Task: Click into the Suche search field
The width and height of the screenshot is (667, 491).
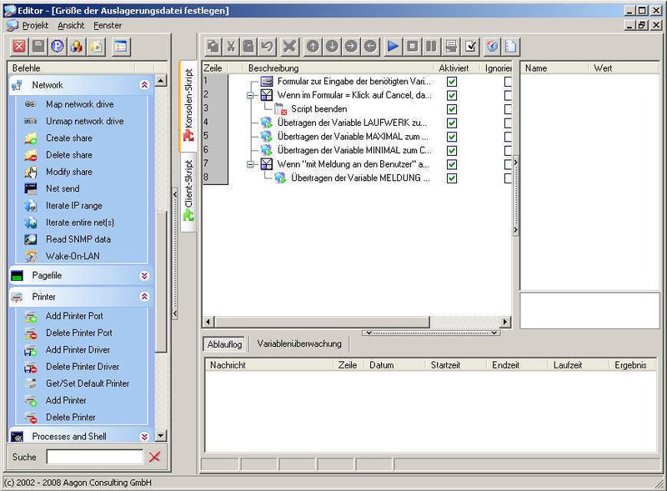Action: coord(95,457)
